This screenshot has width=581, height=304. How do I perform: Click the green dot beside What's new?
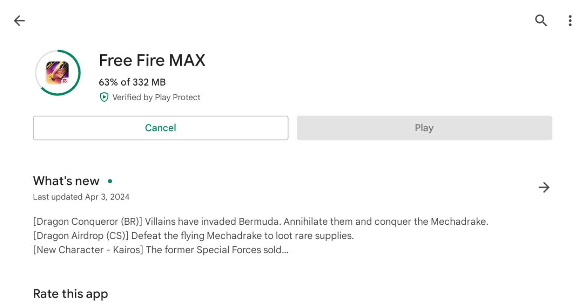point(110,181)
